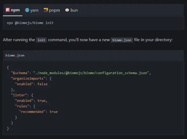Click the 'npx @biomejs/biome init' command text

pyautogui.click(x=30, y=23)
